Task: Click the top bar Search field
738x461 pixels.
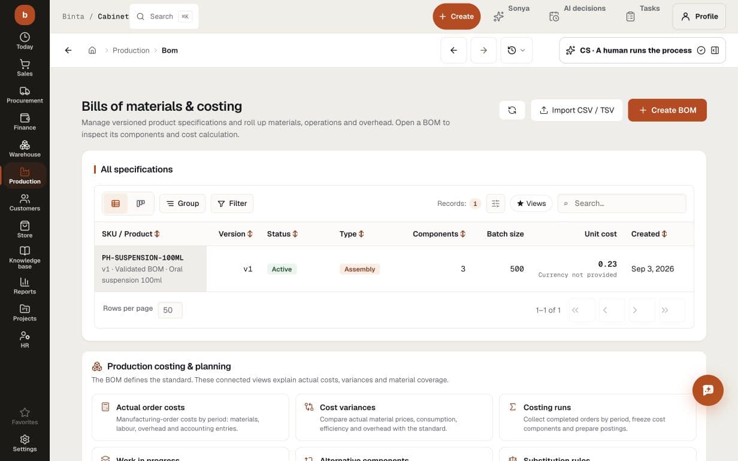Action: click(164, 16)
